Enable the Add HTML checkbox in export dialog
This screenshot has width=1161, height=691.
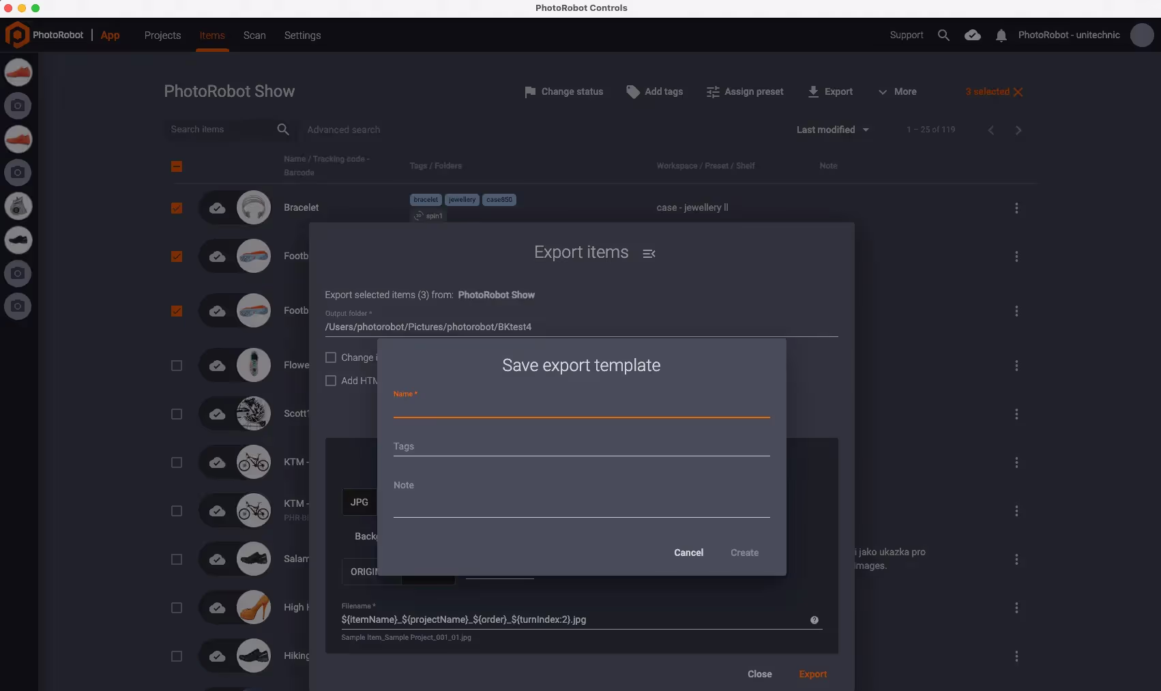point(331,381)
